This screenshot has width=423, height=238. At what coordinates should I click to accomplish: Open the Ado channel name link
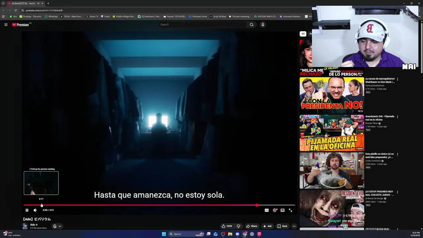tap(32, 225)
